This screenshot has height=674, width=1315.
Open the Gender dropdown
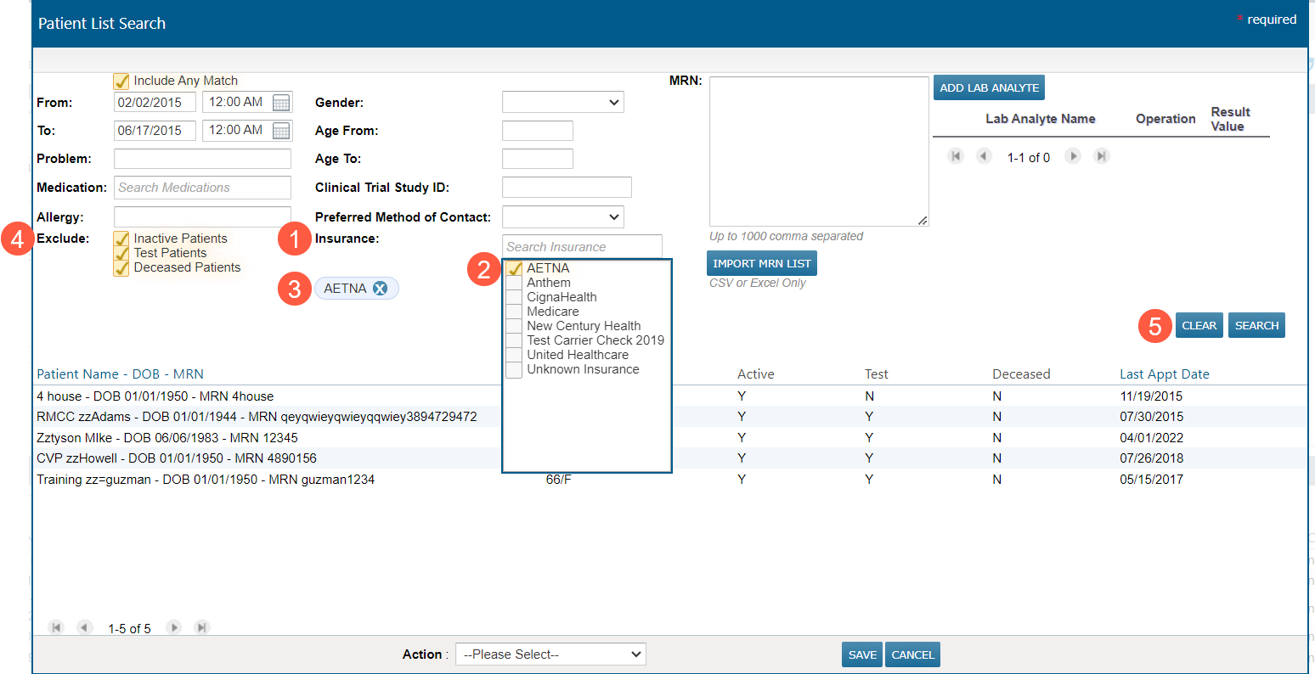(562, 102)
